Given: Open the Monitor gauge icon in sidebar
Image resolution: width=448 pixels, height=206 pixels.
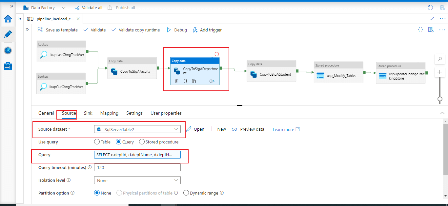Looking at the screenshot, I should point(8,50).
